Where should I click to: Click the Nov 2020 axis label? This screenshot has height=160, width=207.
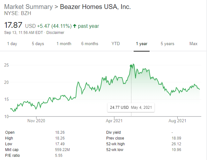[x=36, y=121]
